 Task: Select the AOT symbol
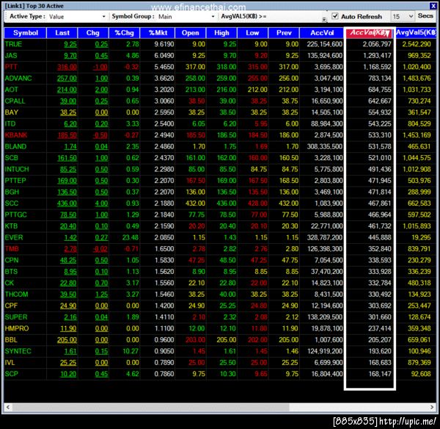coord(12,90)
